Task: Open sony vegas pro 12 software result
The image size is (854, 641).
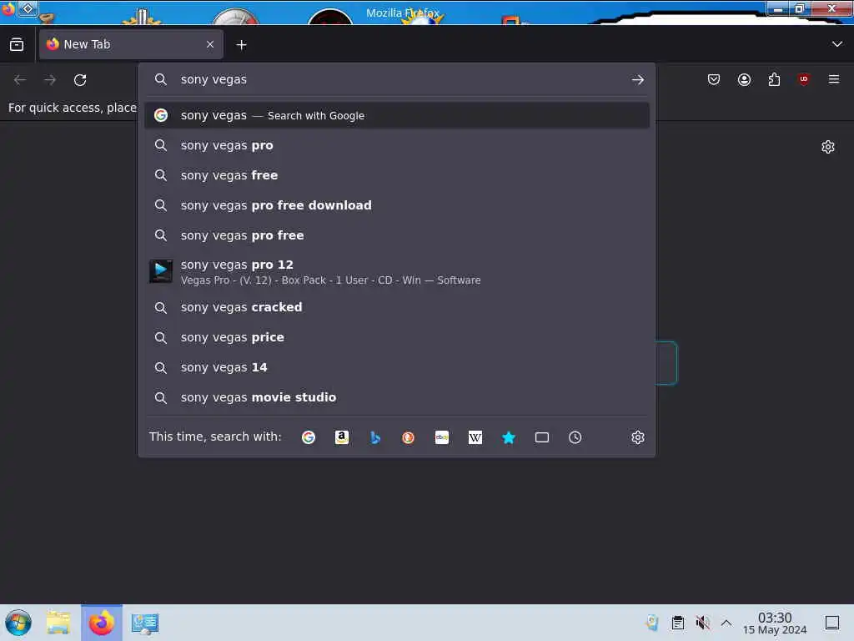Action: point(396,271)
